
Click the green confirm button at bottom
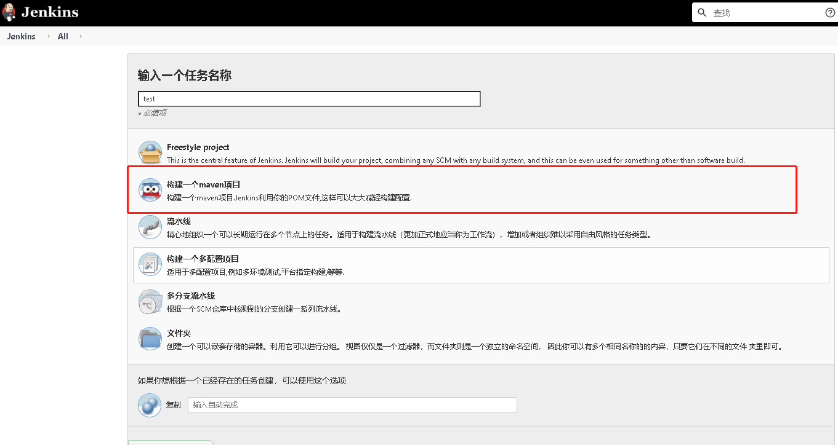pyautogui.click(x=170, y=443)
